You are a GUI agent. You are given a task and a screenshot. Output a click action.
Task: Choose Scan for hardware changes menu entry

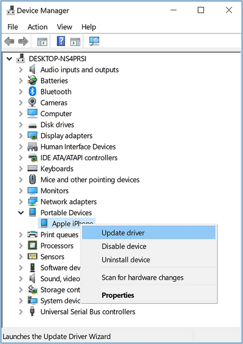(x=149, y=277)
